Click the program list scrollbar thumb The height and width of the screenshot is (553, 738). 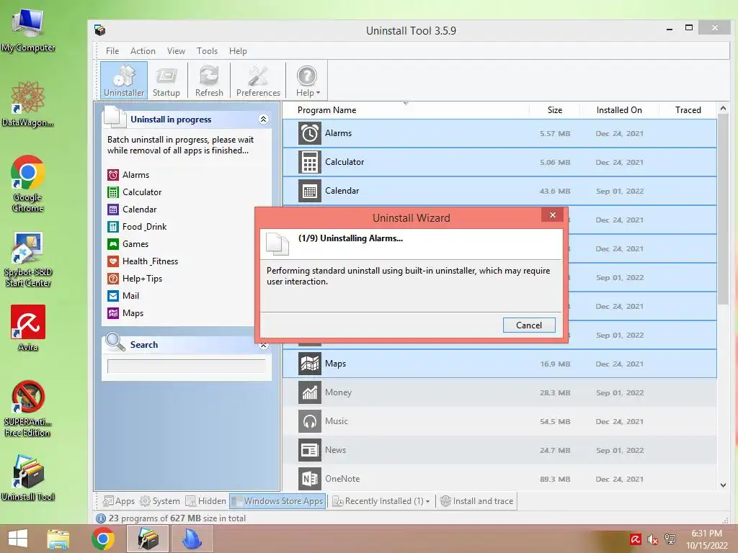tap(723, 210)
